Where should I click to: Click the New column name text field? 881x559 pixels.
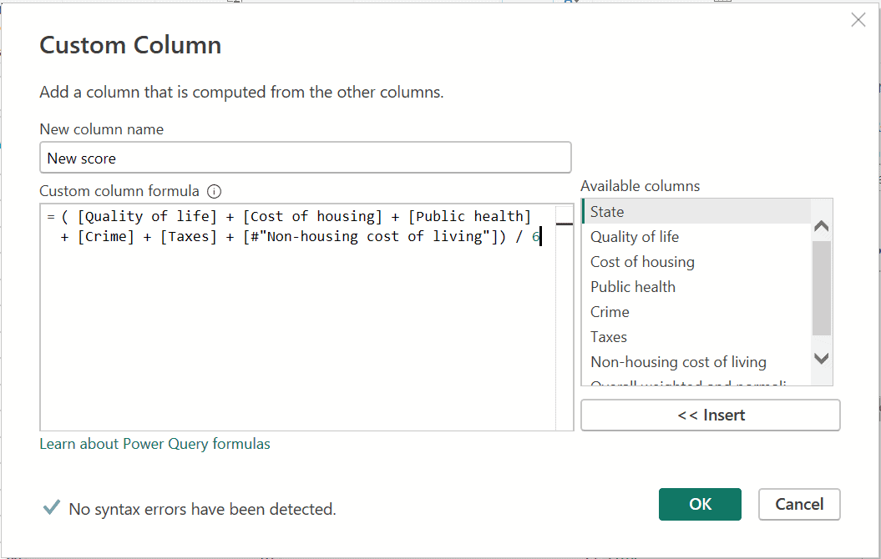point(305,158)
